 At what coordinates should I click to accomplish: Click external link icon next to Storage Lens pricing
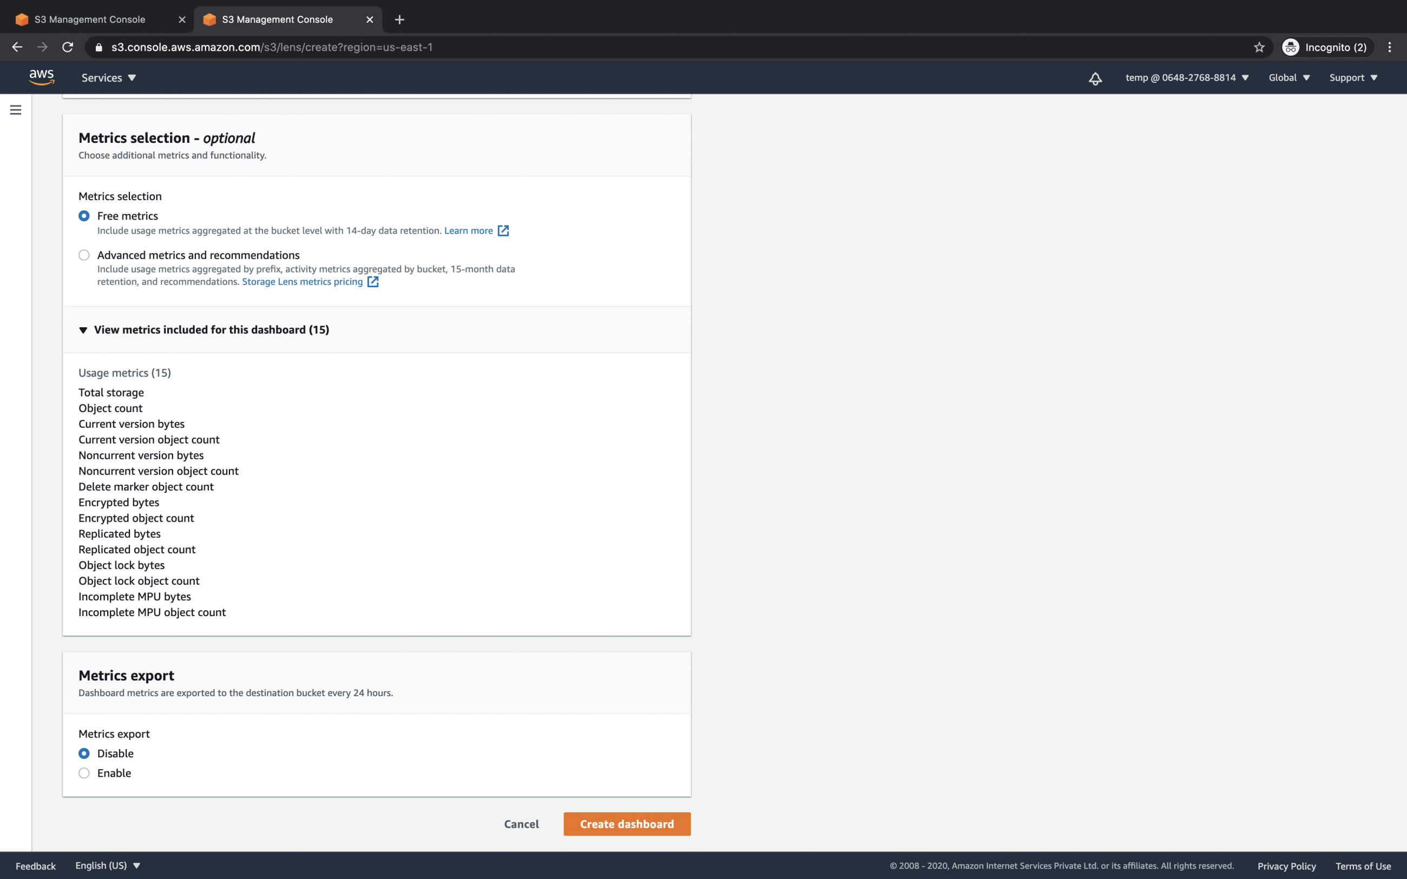373,281
